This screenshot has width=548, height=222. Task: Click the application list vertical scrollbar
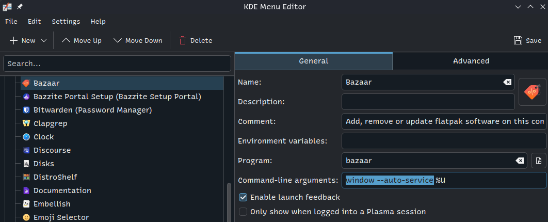229,202
